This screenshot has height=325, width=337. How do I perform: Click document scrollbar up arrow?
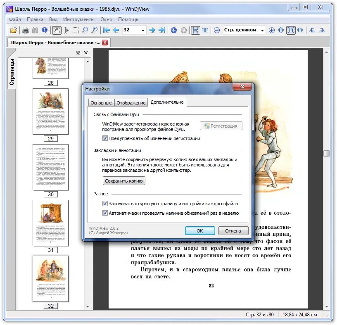(x=326, y=52)
